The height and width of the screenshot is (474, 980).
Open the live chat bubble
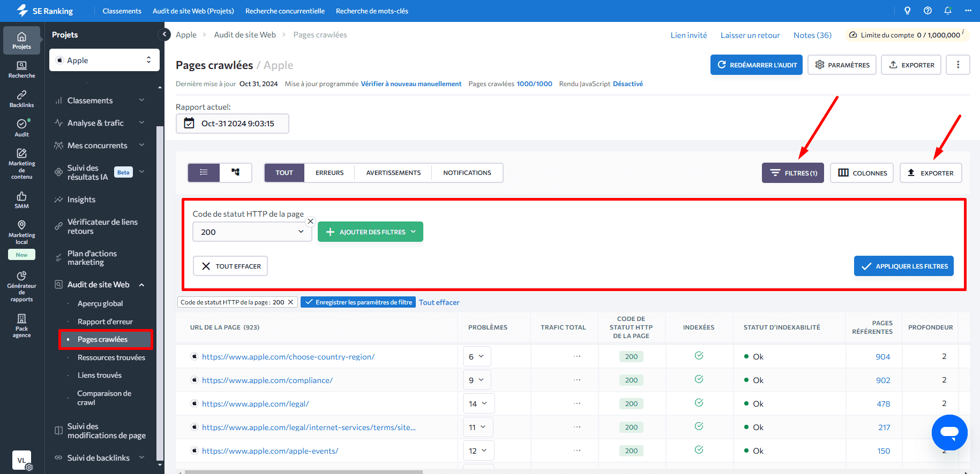coord(949,432)
